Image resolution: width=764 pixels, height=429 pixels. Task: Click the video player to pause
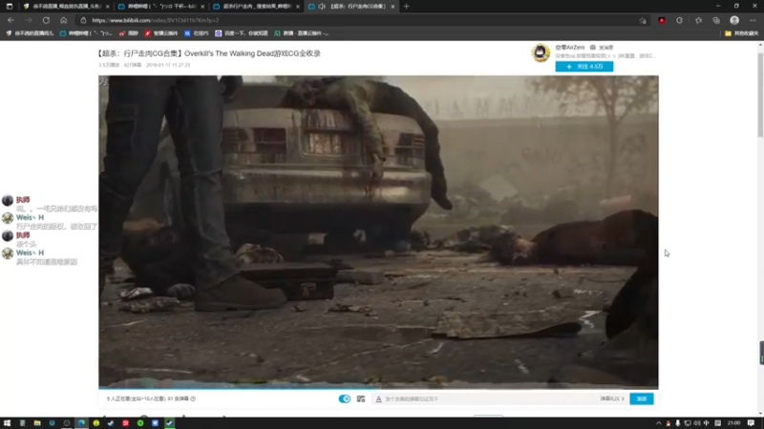[378, 231]
